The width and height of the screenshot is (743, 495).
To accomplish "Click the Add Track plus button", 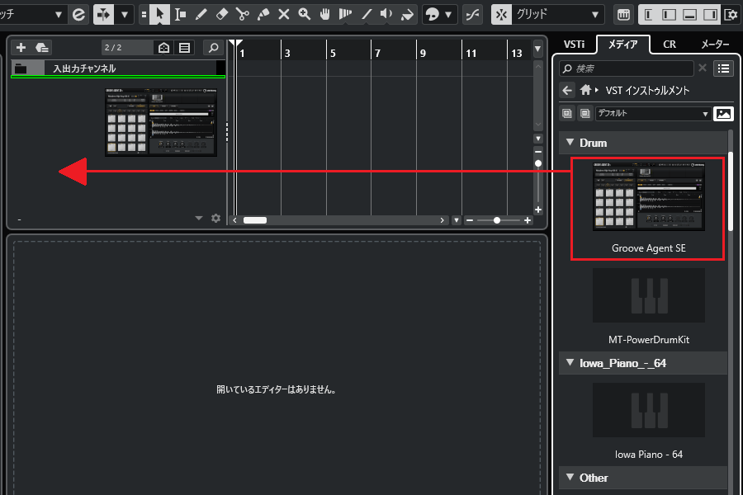I will pyautogui.click(x=21, y=48).
